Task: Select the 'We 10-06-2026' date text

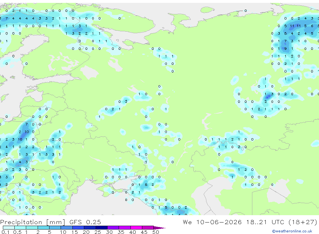Action: (212, 222)
